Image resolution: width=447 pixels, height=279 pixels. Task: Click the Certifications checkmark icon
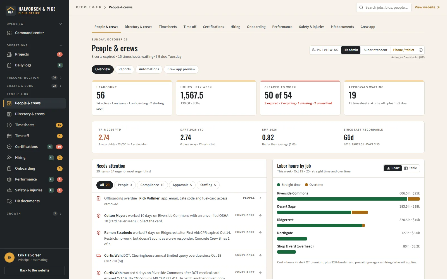click(x=9, y=147)
